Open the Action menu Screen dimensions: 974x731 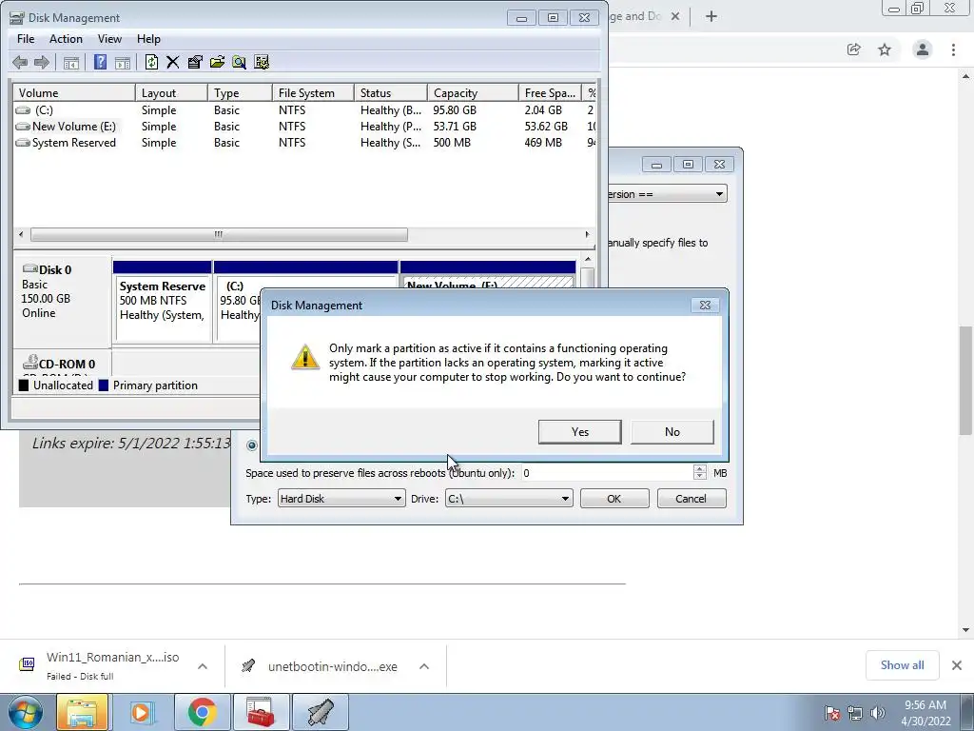click(x=66, y=38)
